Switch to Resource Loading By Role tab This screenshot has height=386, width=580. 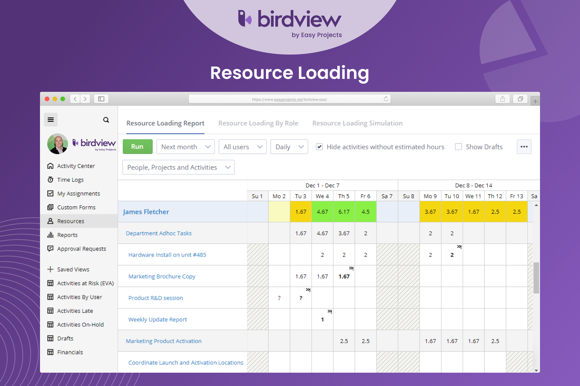(x=258, y=123)
